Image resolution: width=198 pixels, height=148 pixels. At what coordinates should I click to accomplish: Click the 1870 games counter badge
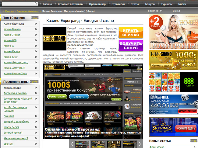pyautogui.click(x=34, y=82)
